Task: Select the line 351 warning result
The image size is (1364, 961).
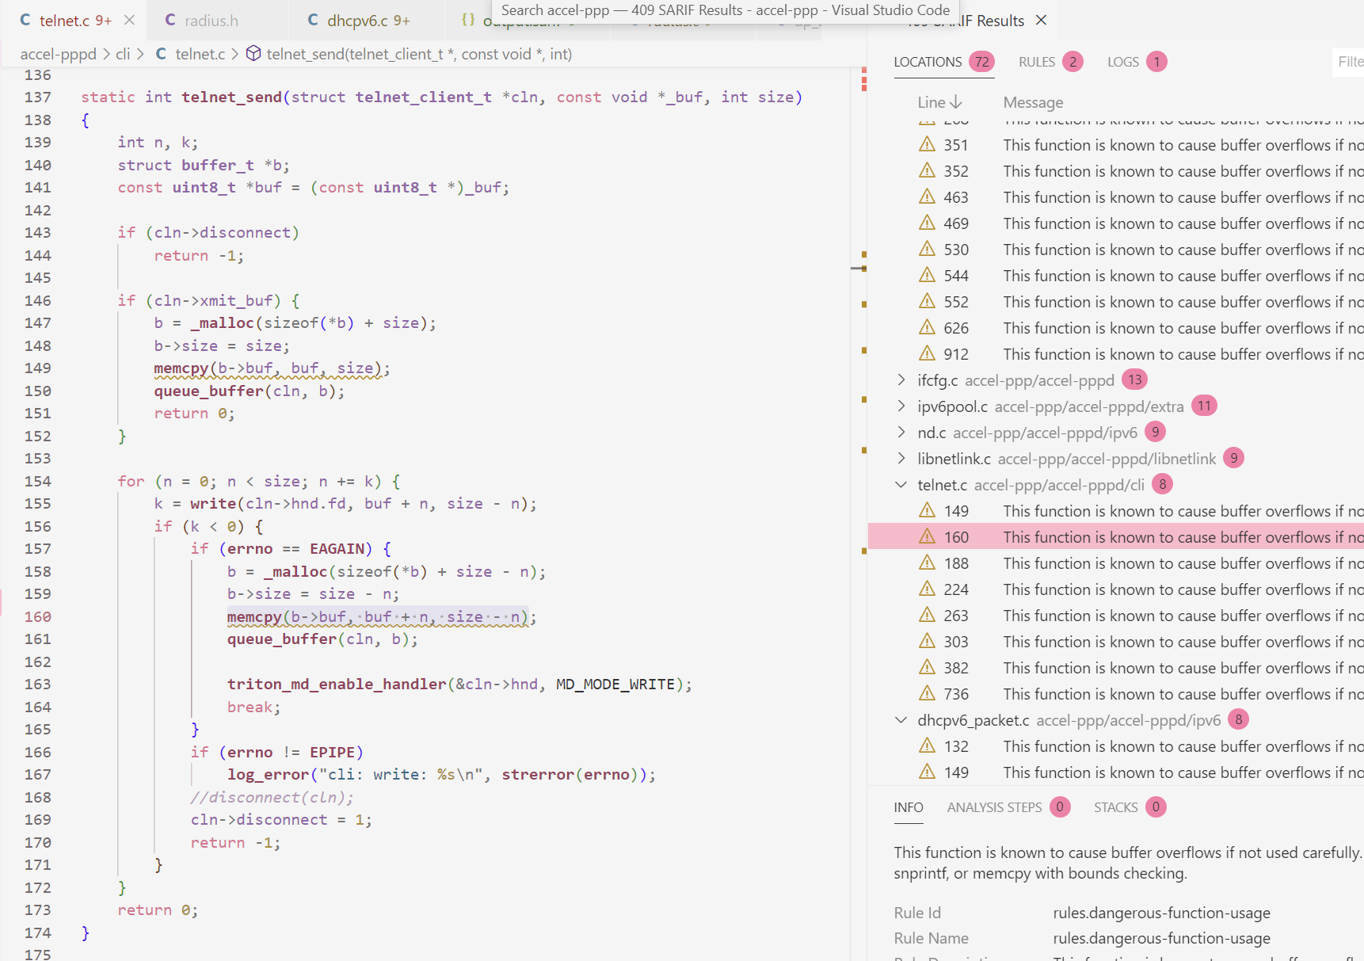Action: (1116, 145)
